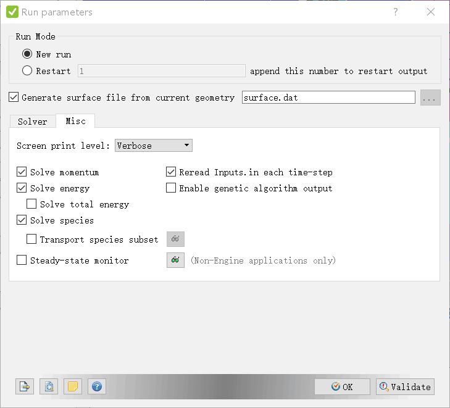Click the title bar question mark help
This screenshot has height=408, width=450.
pyautogui.click(x=396, y=12)
